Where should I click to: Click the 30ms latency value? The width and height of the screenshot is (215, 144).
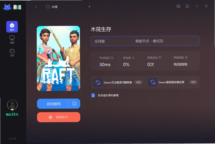[105, 64]
